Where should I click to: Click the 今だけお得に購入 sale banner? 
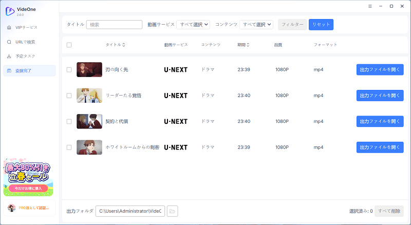click(x=28, y=189)
